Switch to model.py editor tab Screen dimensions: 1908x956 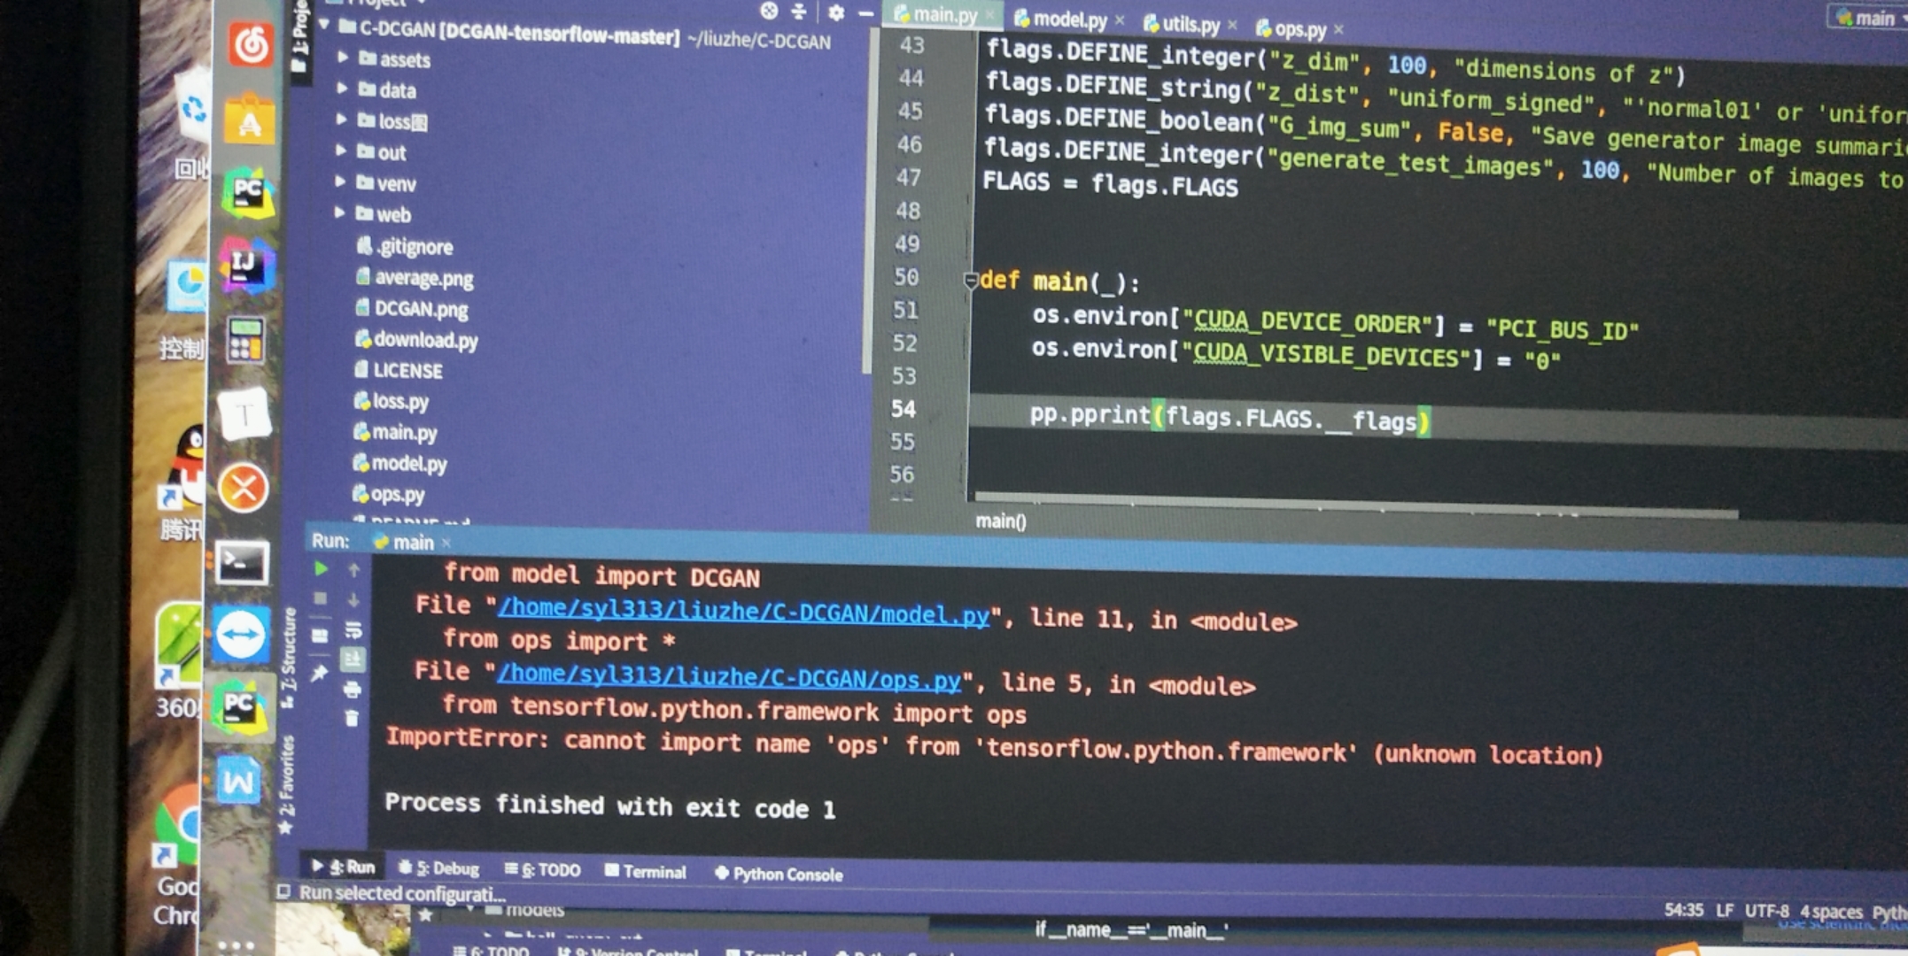pyautogui.click(x=1069, y=19)
